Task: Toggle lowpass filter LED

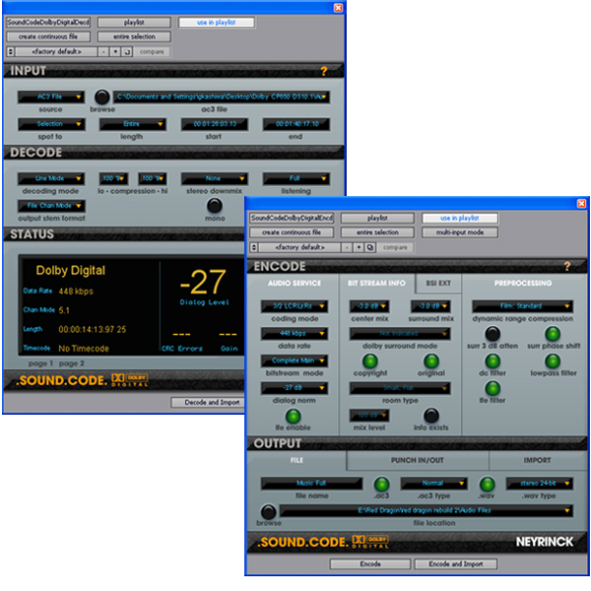Action: click(x=553, y=361)
